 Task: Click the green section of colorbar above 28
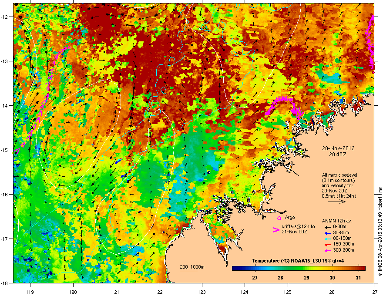click(x=281, y=269)
